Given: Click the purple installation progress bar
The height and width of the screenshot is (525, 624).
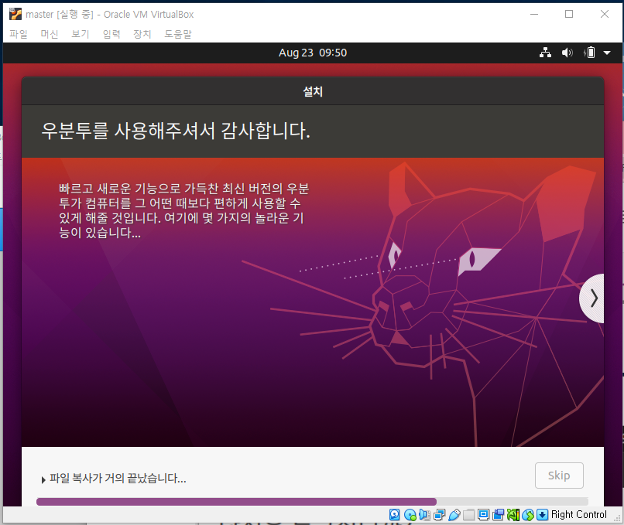Looking at the screenshot, I should (312, 502).
